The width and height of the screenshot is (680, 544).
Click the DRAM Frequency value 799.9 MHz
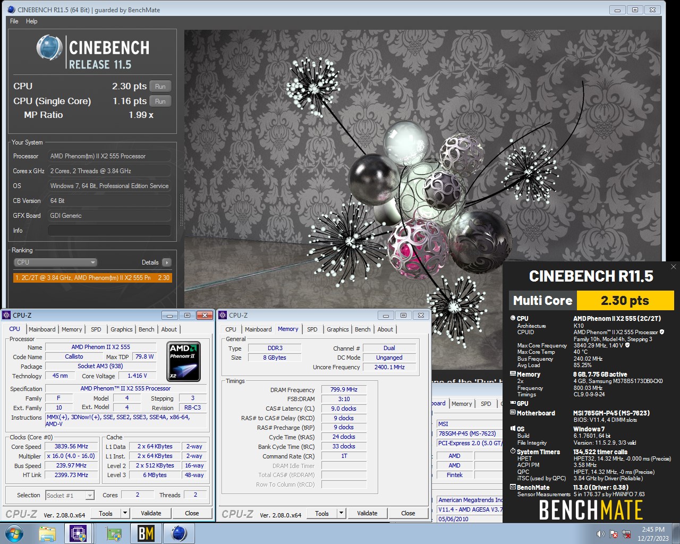(x=344, y=389)
